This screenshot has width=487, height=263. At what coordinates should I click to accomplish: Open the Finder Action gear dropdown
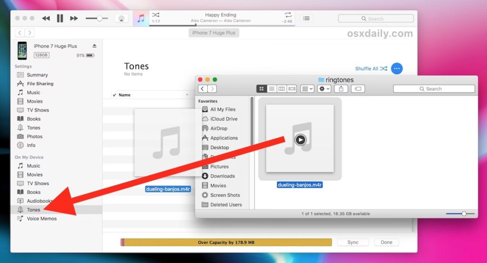[324, 89]
